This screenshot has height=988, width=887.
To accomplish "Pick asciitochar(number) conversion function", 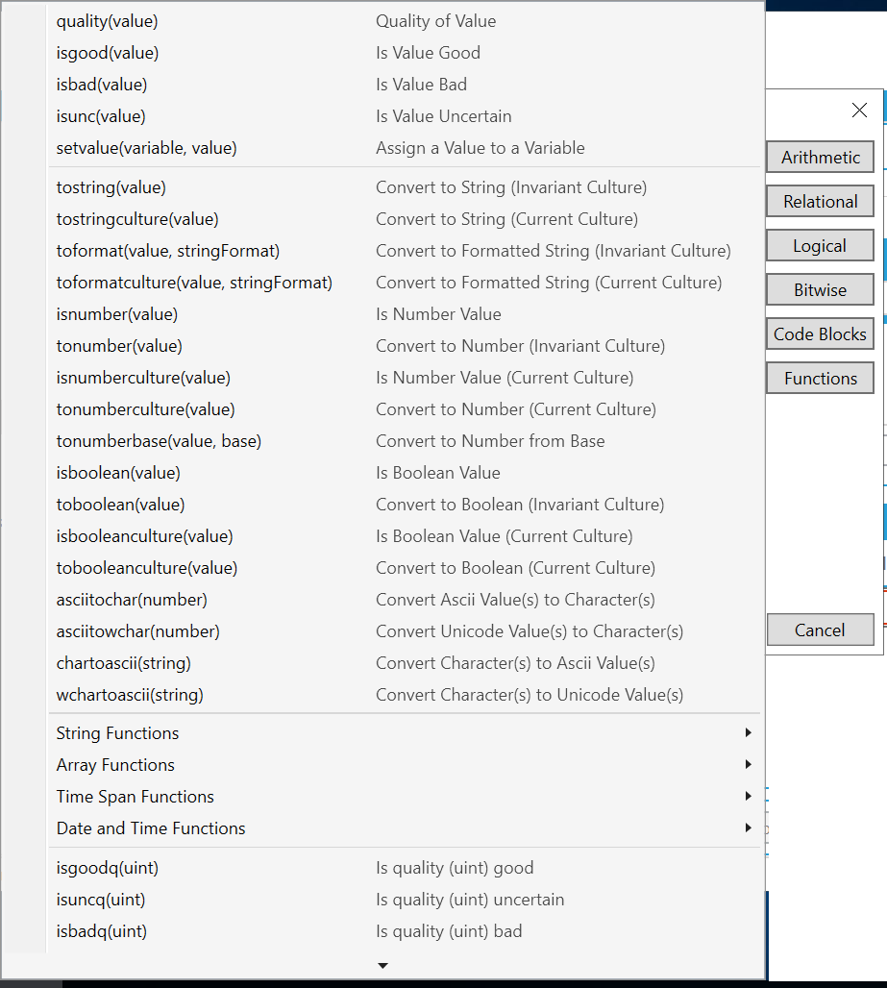I will point(132,600).
